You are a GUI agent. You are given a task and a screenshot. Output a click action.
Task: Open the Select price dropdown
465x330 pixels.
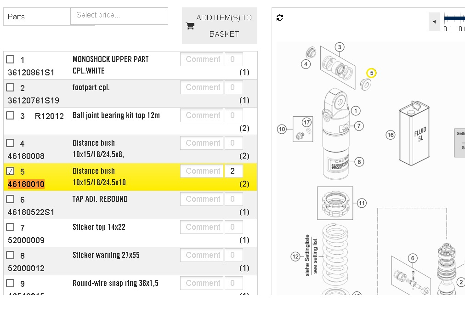119,16
